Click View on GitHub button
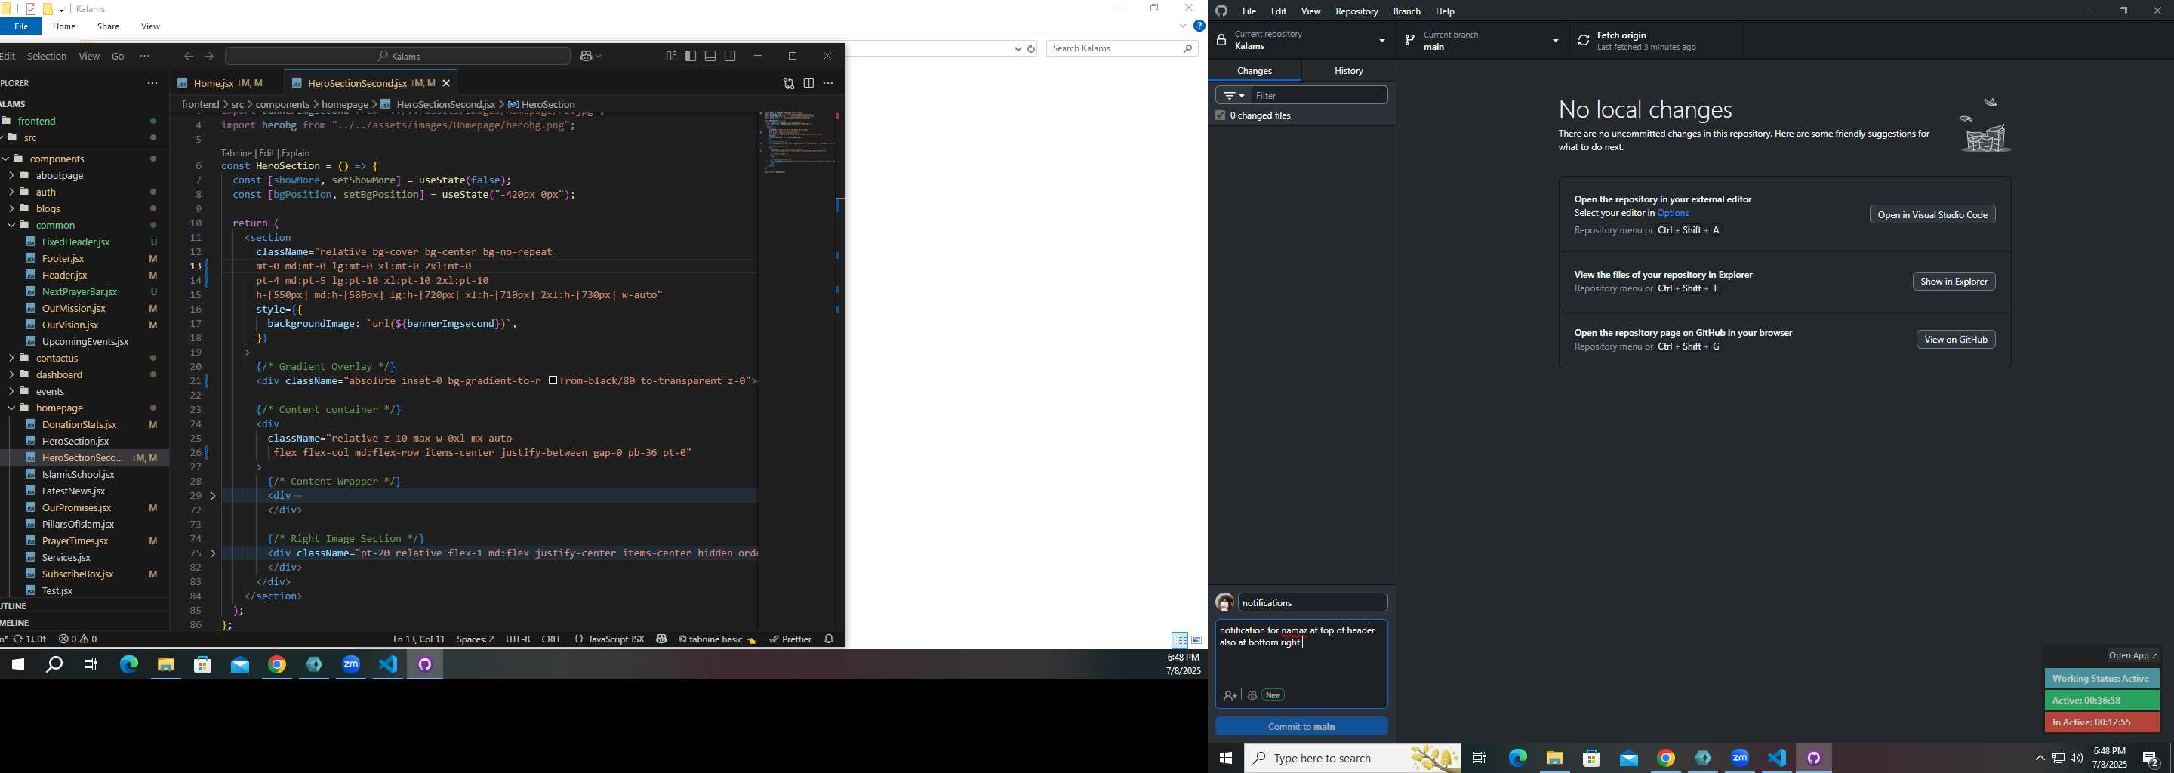 (1955, 339)
